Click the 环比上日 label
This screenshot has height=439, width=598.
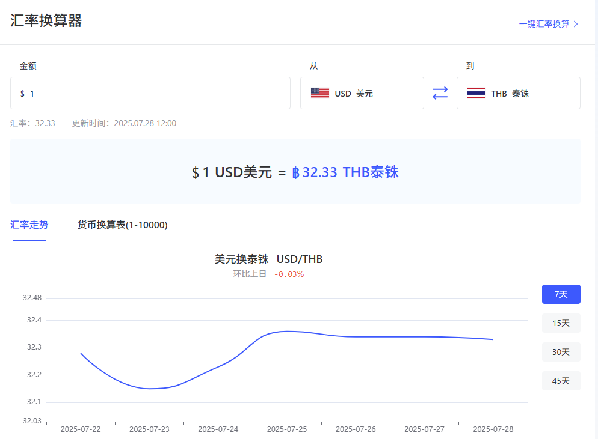pyautogui.click(x=250, y=274)
